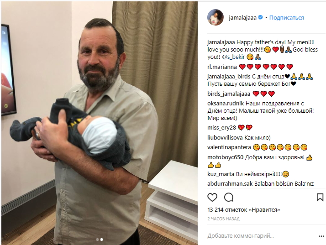Image resolution: width=326 pixels, height=245 pixels.
Task: Open motoboyc650 commenter profile
Action: coord(226,157)
